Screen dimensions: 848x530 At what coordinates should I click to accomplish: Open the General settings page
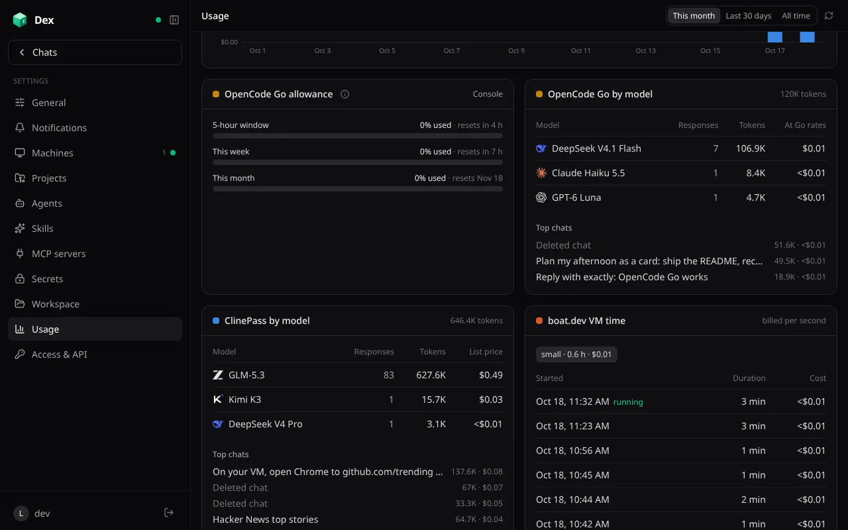tap(95, 103)
